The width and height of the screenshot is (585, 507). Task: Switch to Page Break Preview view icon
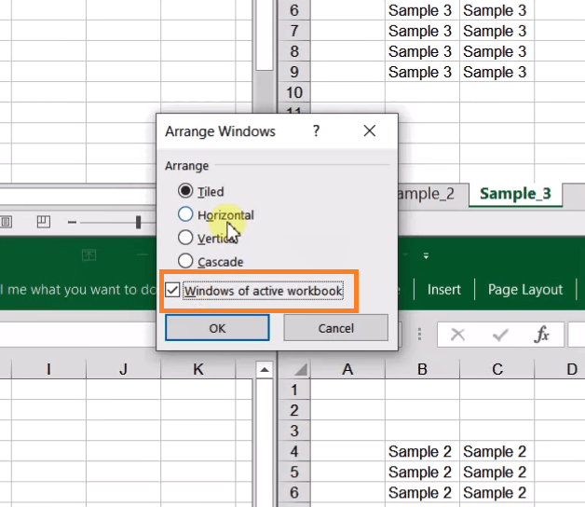[x=43, y=222]
